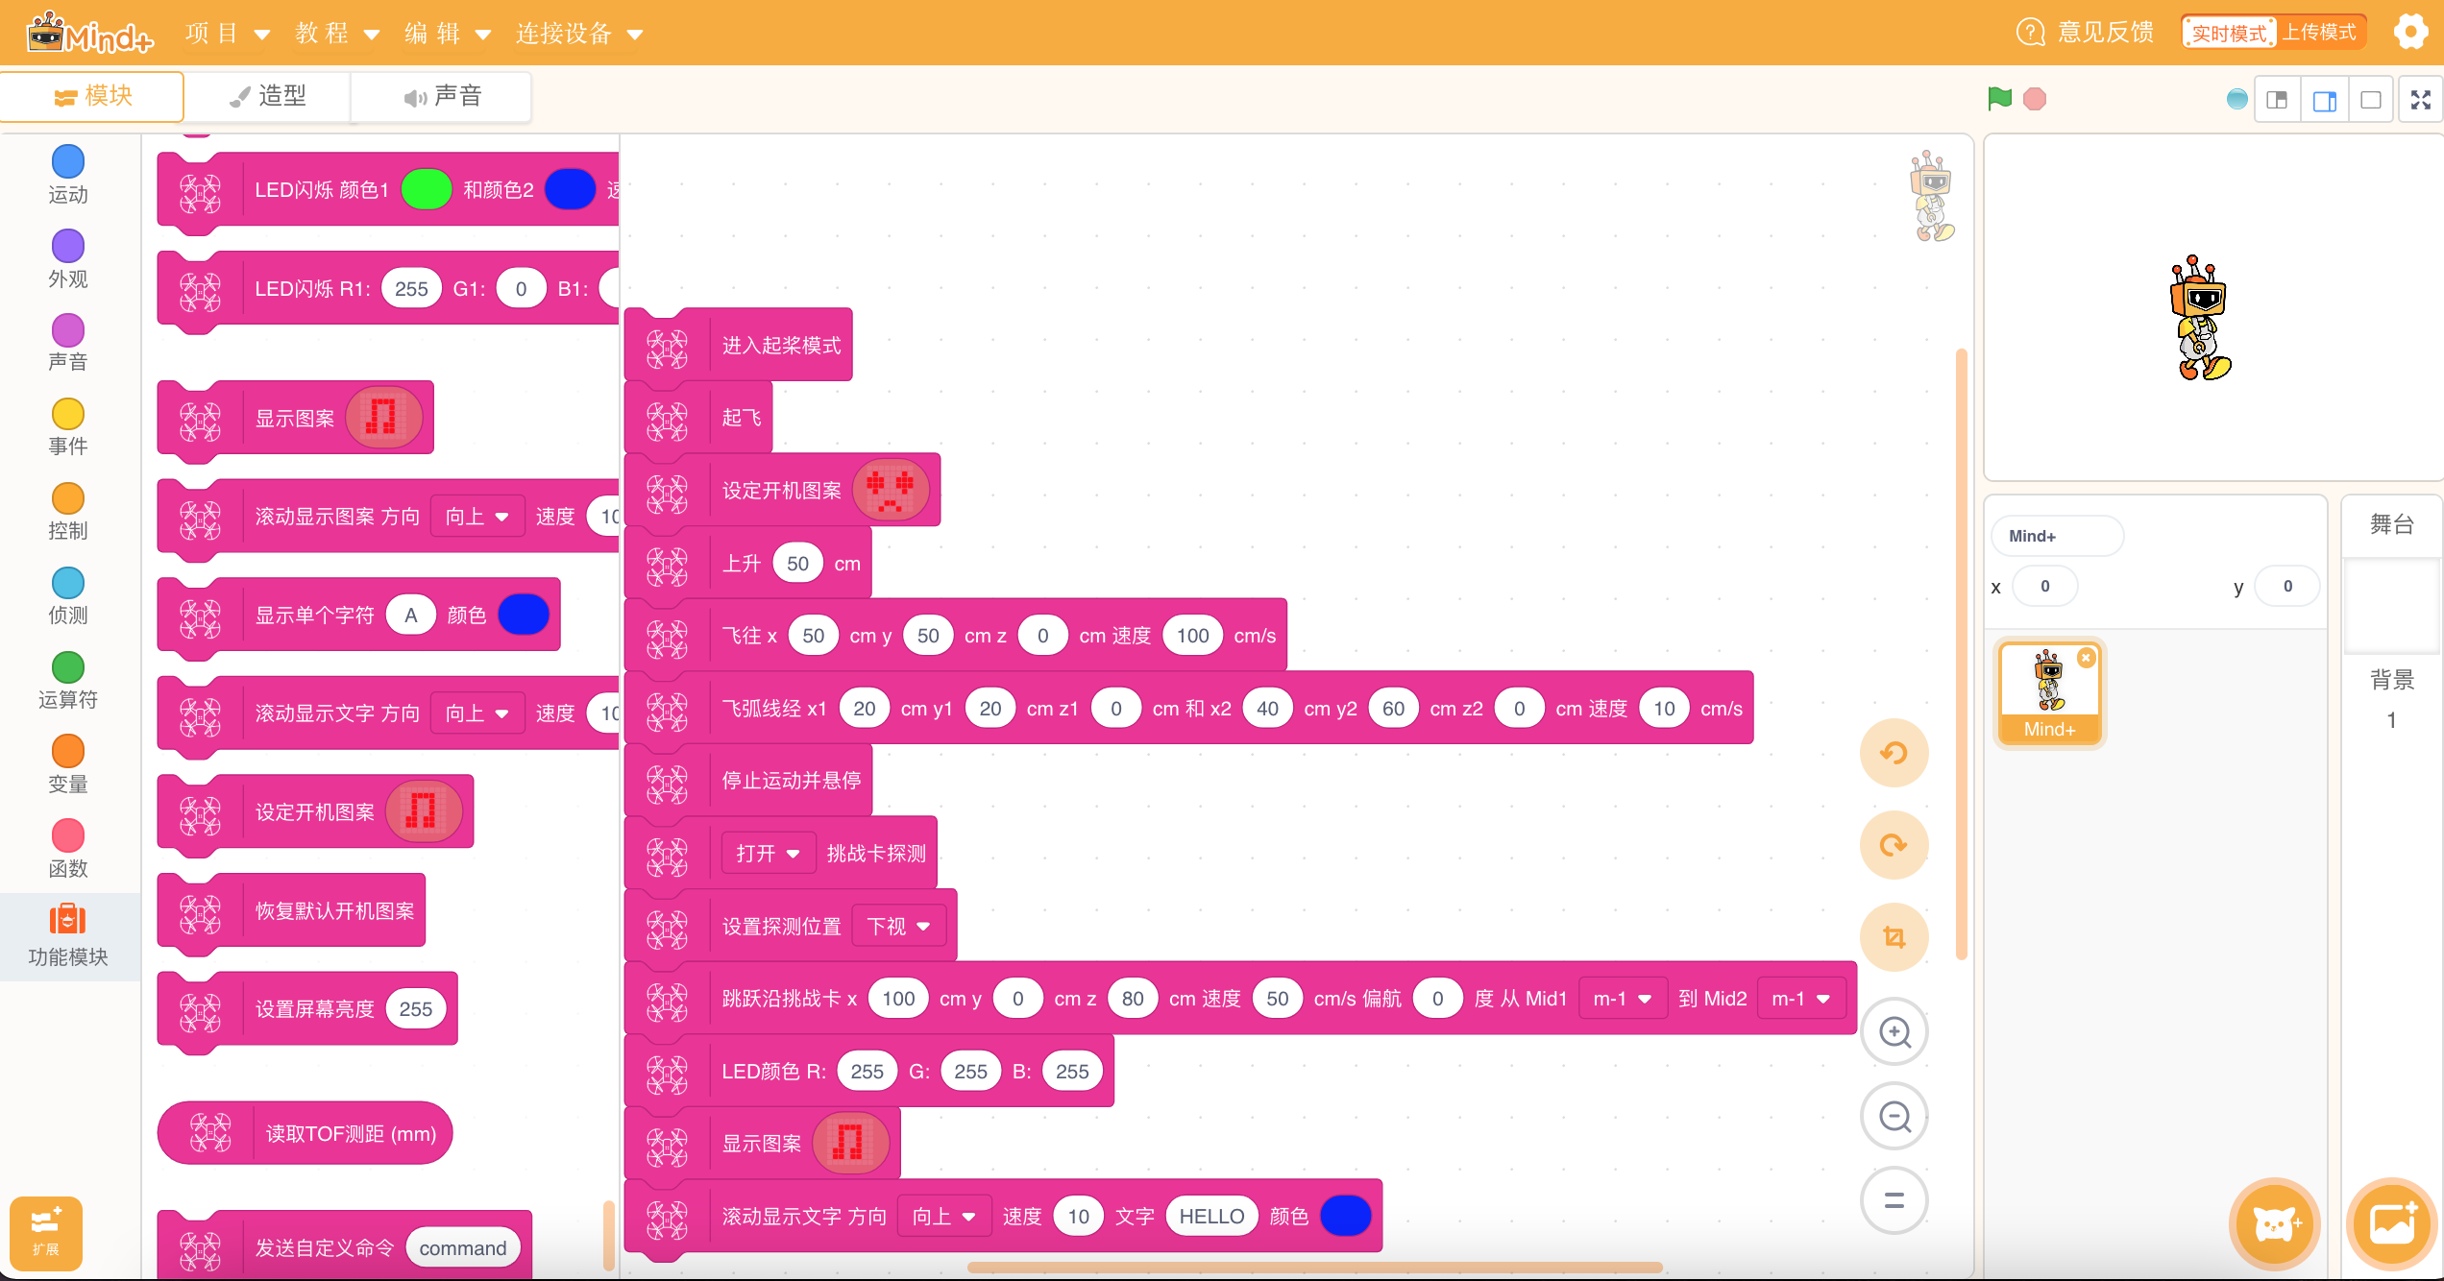This screenshot has width=2444, height=1281.
Task: Click the undo circular arrow button
Action: (1894, 753)
